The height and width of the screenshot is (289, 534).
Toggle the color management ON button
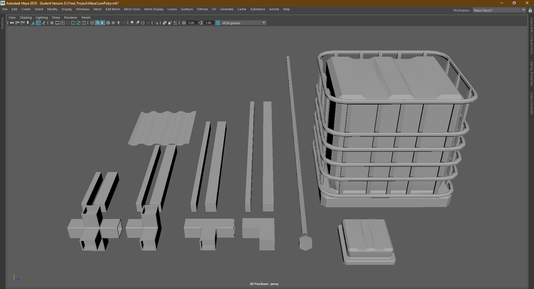click(218, 23)
